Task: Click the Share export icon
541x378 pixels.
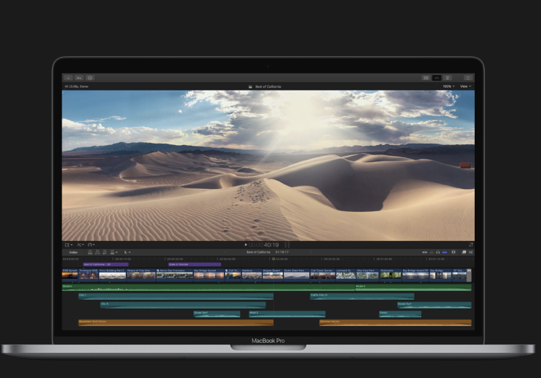Action: tap(467, 78)
